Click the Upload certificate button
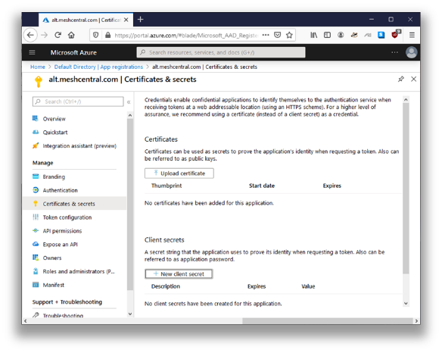 [x=179, y=173]
